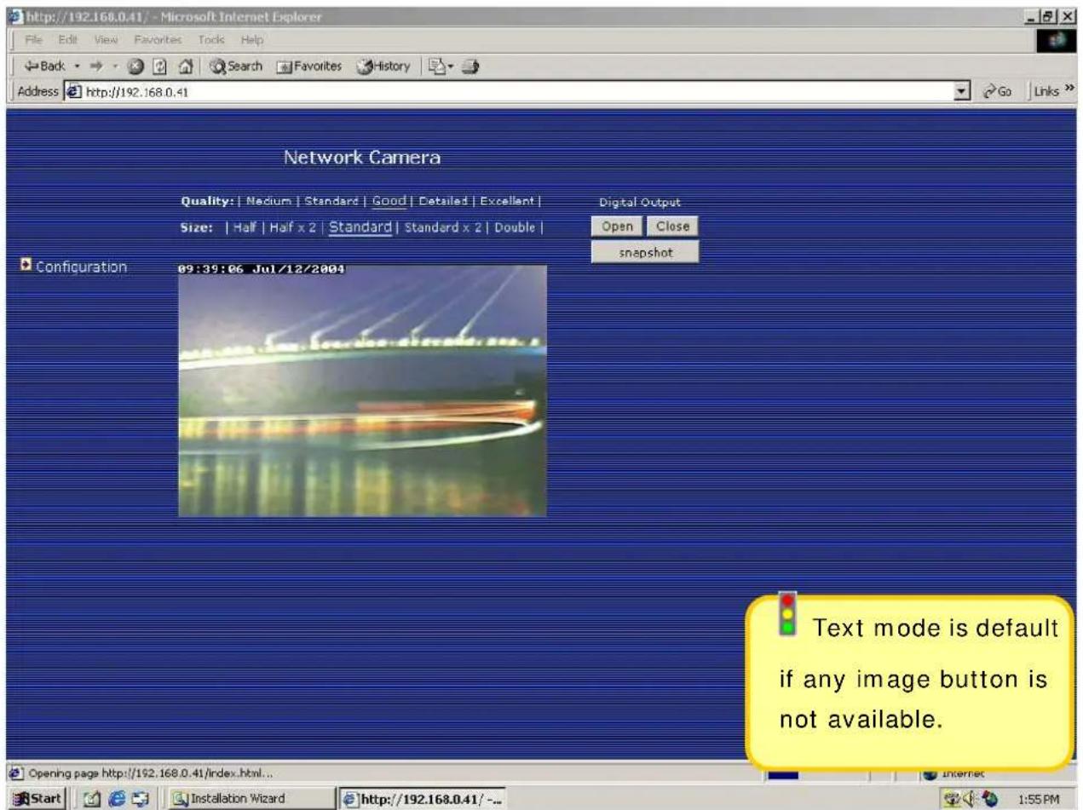Viewport: 1083px width, 810px height.
Task: Set Quality to Detailed
Action: point(443,202)
